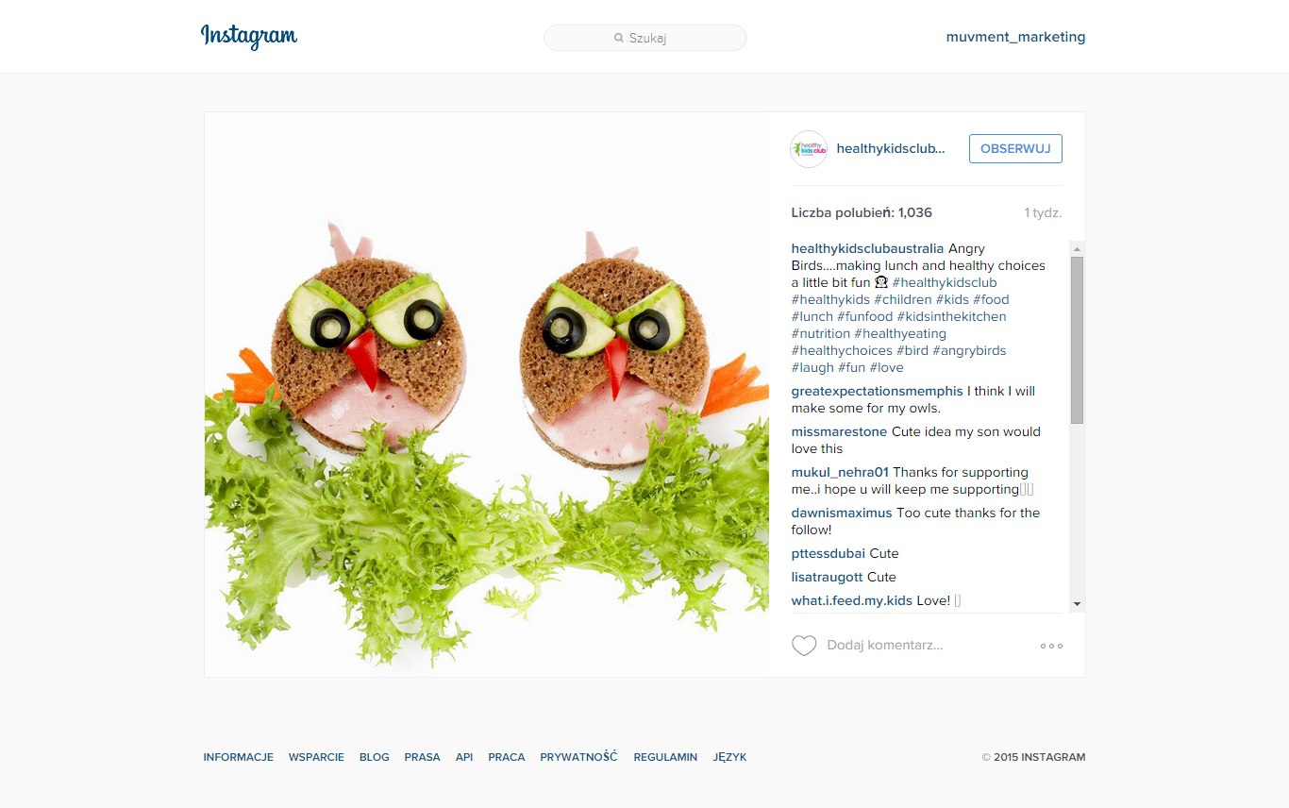Open the INFORMACJE footer link

tap(239, 757)
